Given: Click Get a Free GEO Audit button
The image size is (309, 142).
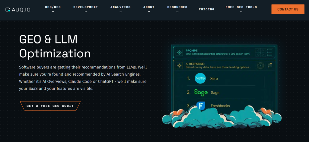Looking at the screenshot, I should tap(50, 106).
